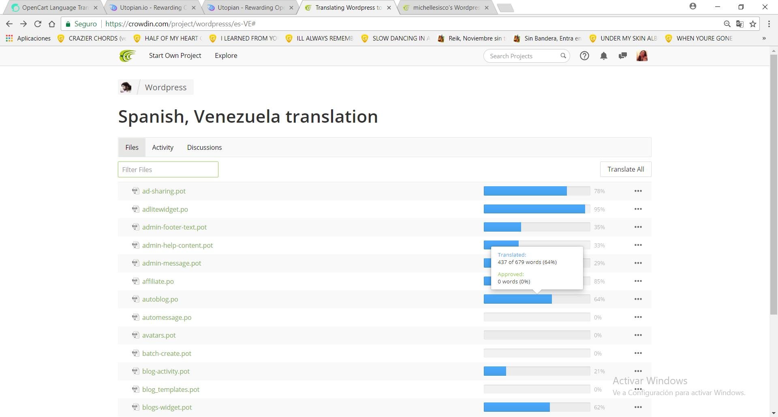Open more options for automessage.po
Screen dimensions: 778x417
pyautogui.click(x=638, y=317)
